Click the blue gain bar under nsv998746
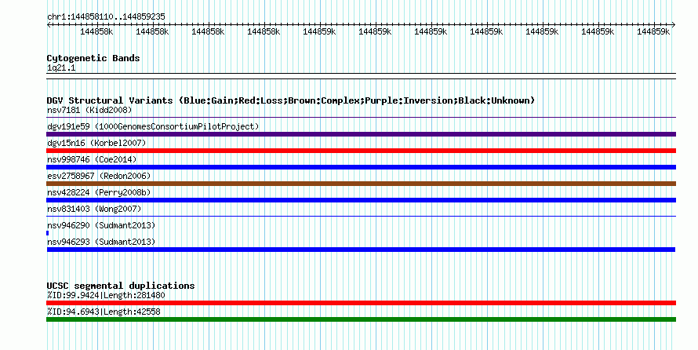This screenshot has height=350, width=698. coord(361,167)
